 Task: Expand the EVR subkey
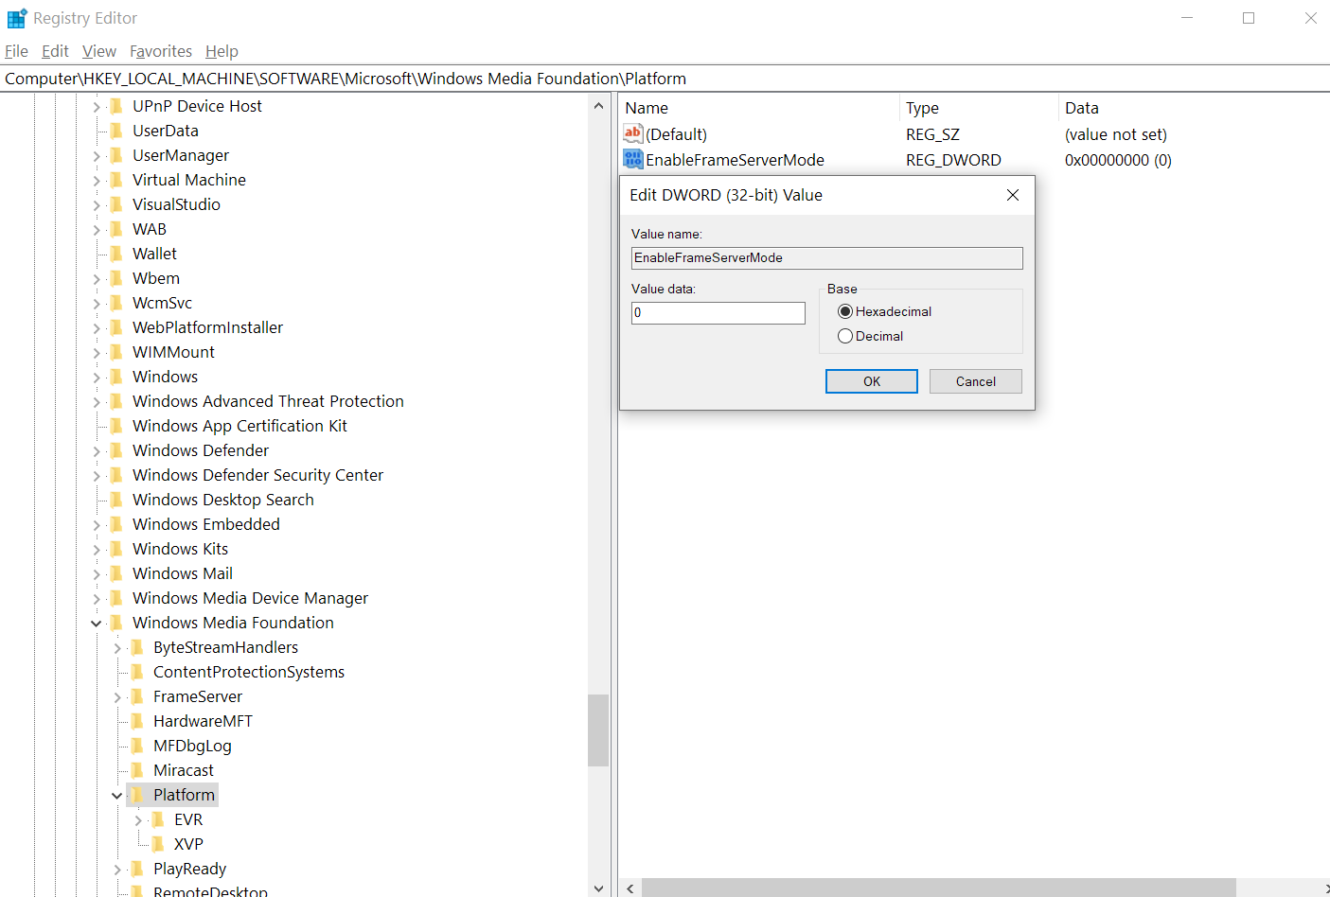pos(138,819)
